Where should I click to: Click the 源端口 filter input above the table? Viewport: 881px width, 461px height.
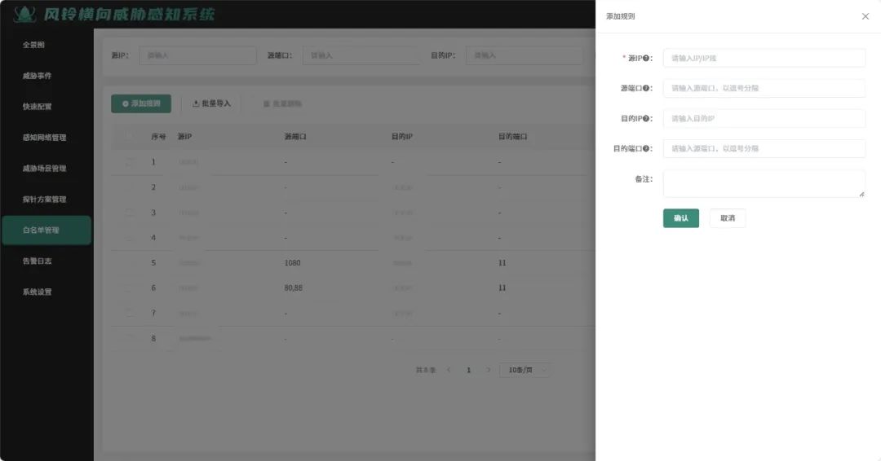pyautogui.click(x=361, y=55)
